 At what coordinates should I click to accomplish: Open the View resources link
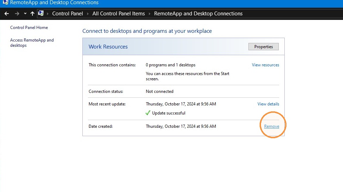point(265,65)
